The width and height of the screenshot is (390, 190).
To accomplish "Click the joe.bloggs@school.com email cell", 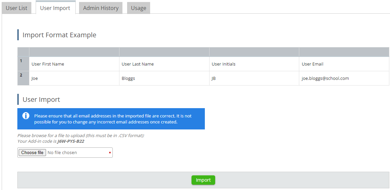I will 344,79.
